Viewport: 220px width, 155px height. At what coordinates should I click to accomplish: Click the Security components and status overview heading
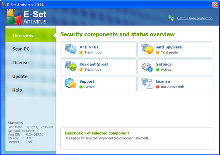[x=117, y=34]
